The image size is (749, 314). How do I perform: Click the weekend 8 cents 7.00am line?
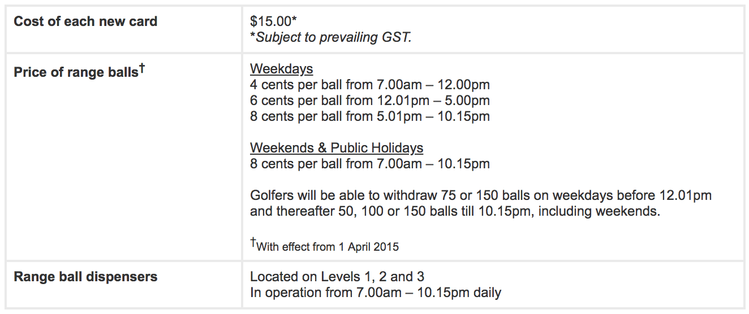click(x=370, y=164)
